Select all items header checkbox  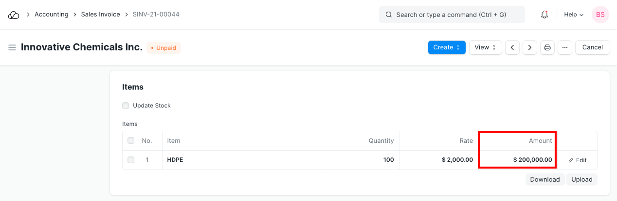[131, 141]
